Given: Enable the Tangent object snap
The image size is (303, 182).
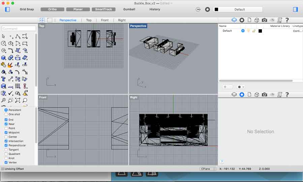Looking at the screenshot, I should click(x=6, y=150).
